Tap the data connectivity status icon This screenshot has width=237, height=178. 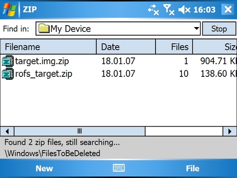[153, 10]
